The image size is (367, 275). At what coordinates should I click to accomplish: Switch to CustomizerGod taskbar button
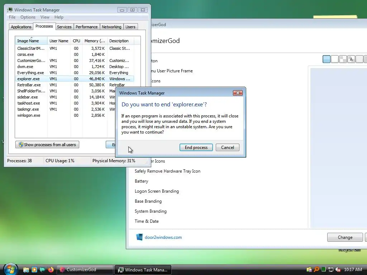coord(85,270)
